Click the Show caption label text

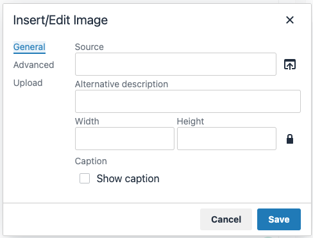click(128, 178)
